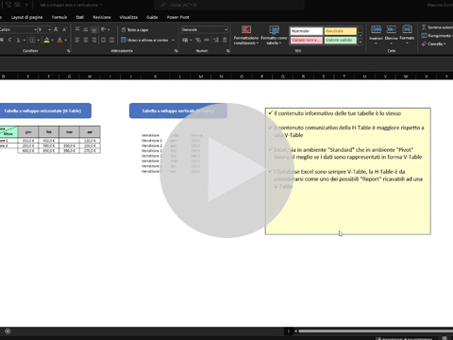Play the video with center play button

tap(226, 170)
